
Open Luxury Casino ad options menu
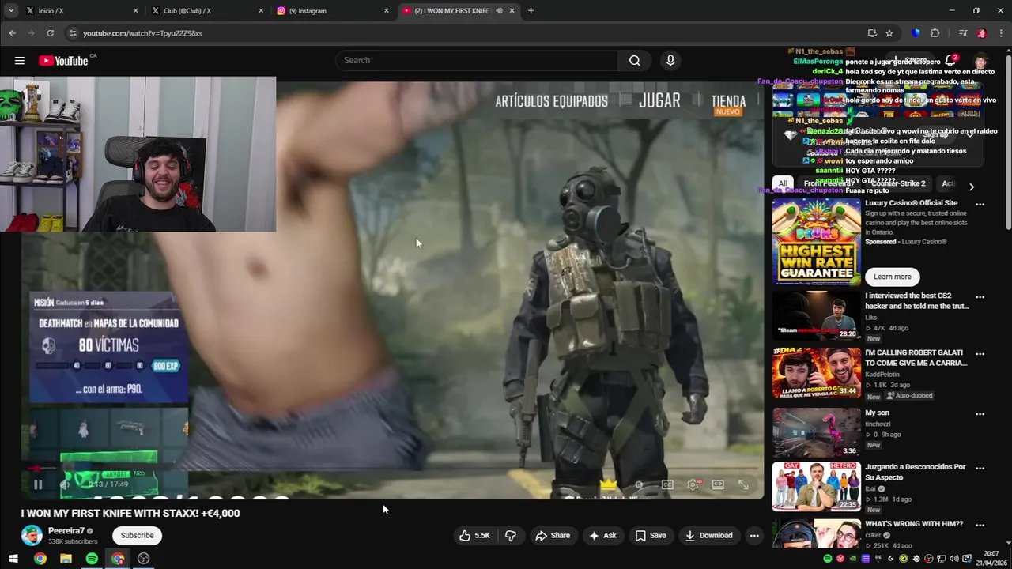pos(980,204)
